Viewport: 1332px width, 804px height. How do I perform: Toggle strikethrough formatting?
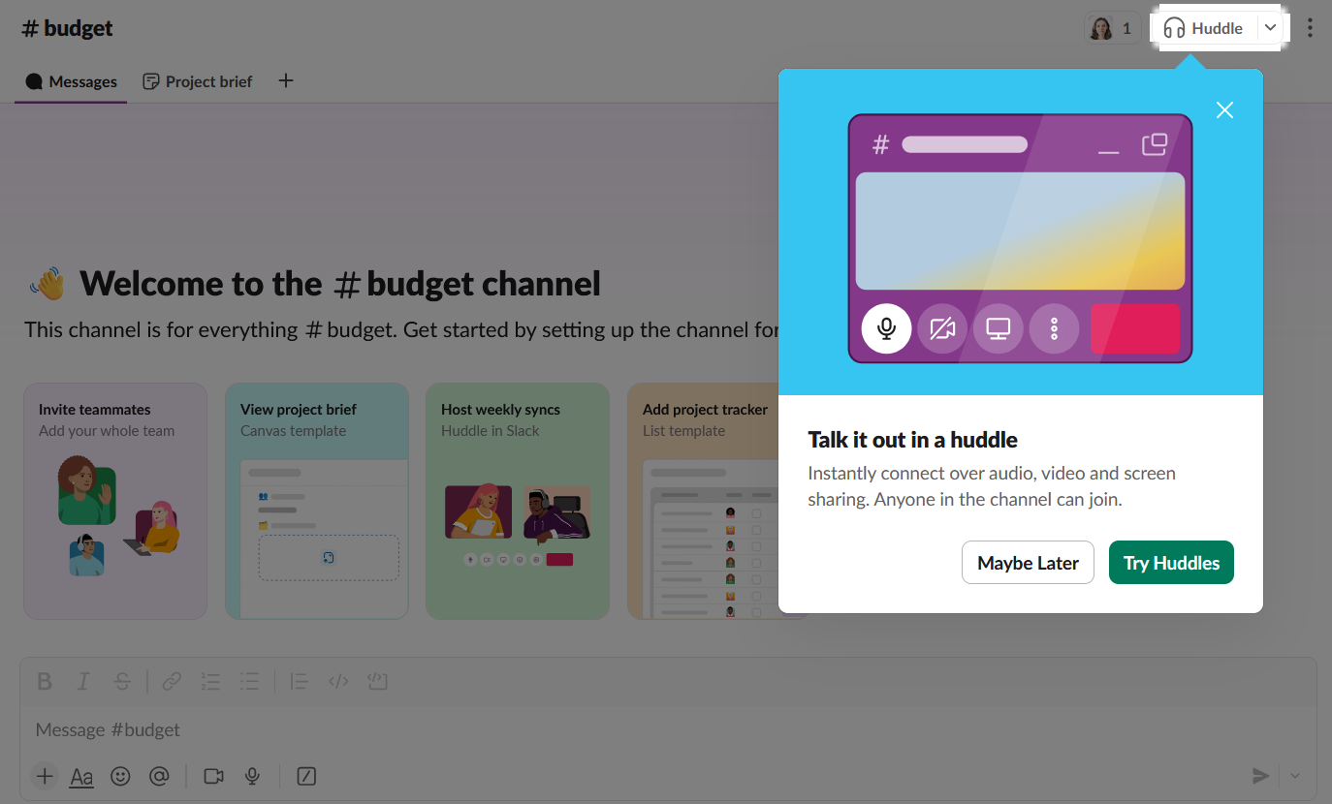121,682
